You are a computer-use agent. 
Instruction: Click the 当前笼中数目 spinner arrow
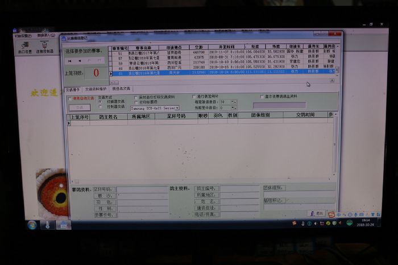tap(233, 107)
